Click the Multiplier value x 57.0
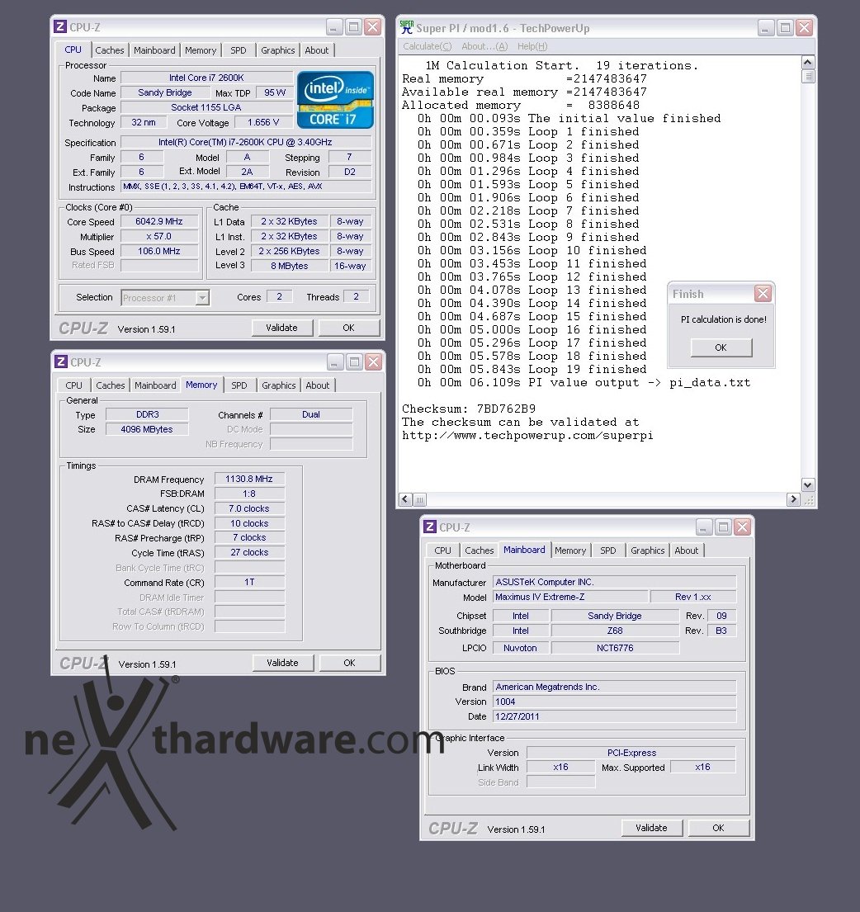The height and width of the screenshot is (912, 860). point(159,236)
